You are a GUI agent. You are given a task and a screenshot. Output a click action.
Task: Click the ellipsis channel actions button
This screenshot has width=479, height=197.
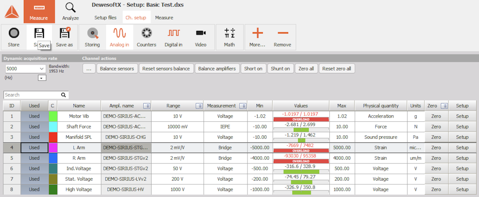(89, 69)
